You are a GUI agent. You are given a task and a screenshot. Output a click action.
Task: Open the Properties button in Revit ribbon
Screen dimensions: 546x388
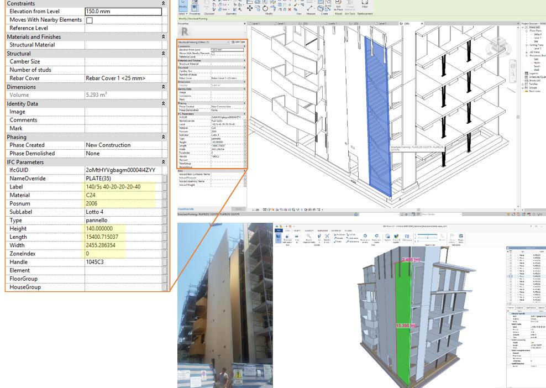(195, 8)
